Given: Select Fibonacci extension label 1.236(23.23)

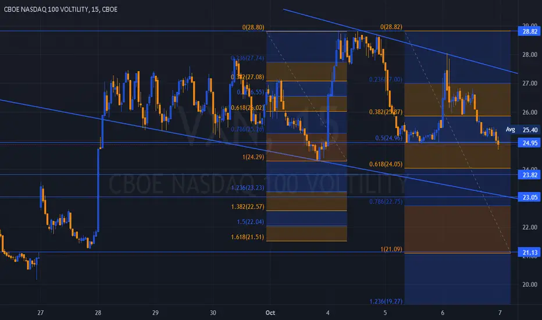Looking at the screenshot, I should [x=248, y=187].
